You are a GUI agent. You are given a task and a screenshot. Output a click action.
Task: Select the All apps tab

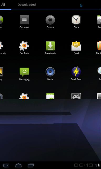tap(3, 5)
